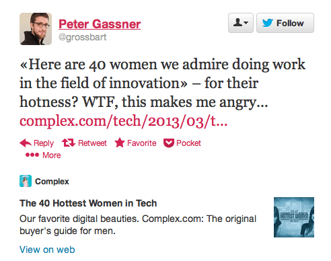
Task: Follow Peter Gassner
Action: [x=285, y=23]
